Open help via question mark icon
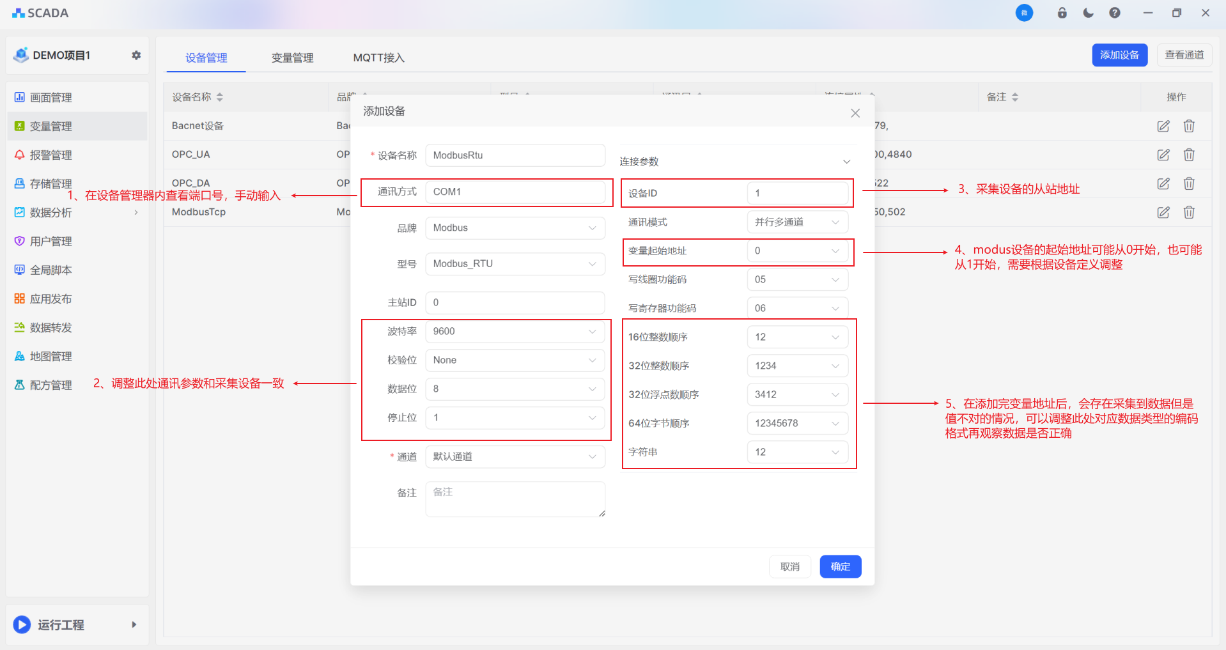Image resolution: width=1226 pixels, height=650 pixels. coord(1114,13)
